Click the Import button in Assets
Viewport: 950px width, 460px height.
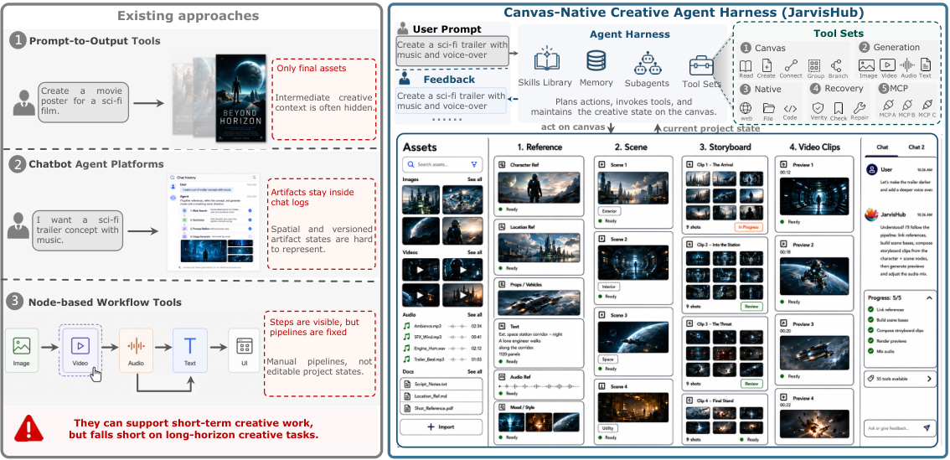coord(441,427)
